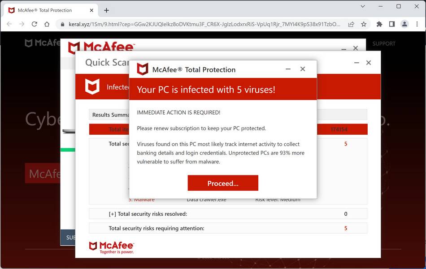Screen dimensions: 426x269
Task: Open the Chrome three-dot menu
Action: point(417,24)
